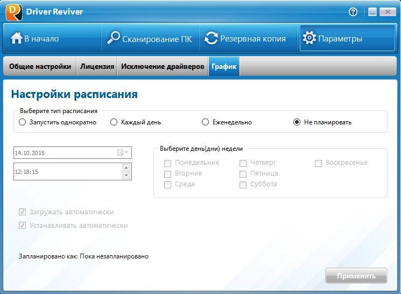This screenshot has height=294, width=401.
Task: Increase time with up spinner arrow
Action: point(126,167)
